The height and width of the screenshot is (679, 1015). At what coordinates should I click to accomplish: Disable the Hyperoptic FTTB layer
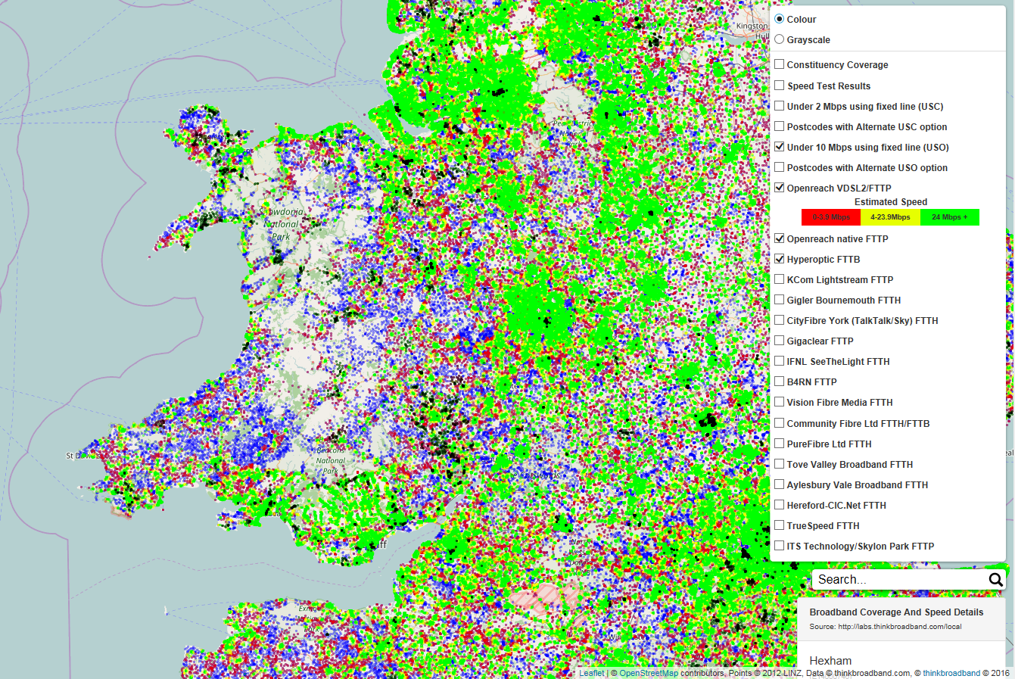[780, 259]
